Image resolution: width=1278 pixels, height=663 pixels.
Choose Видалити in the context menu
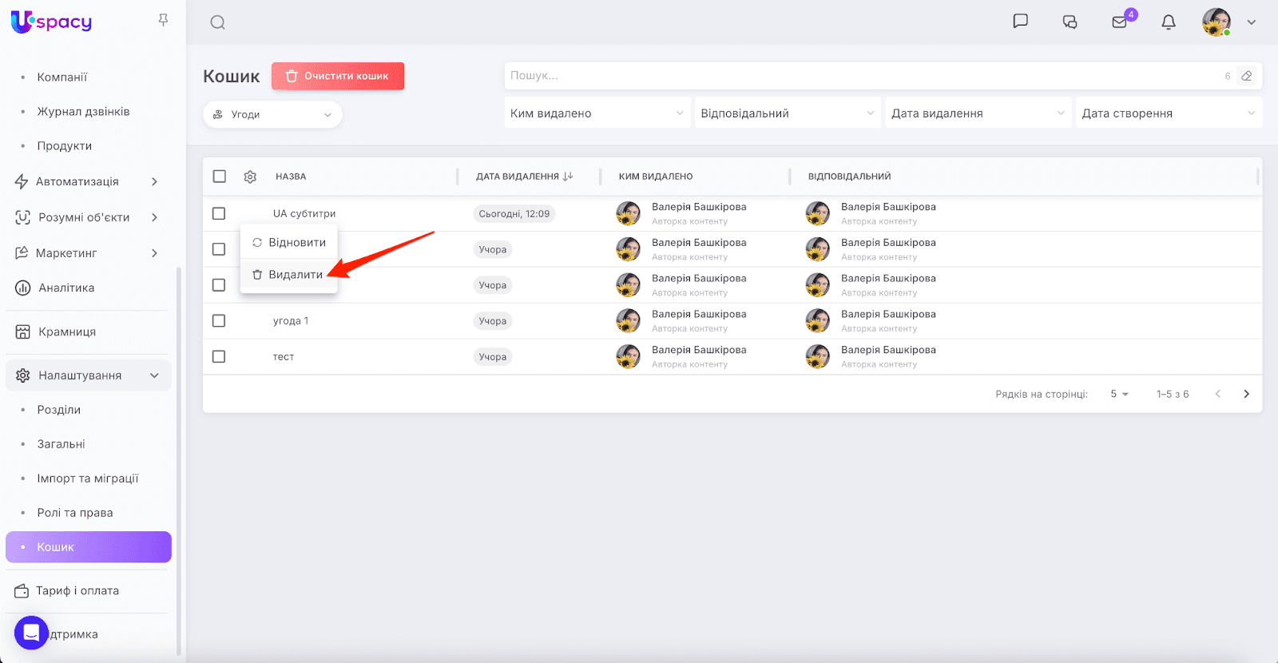pyautogui.click(x=288, y=275)
